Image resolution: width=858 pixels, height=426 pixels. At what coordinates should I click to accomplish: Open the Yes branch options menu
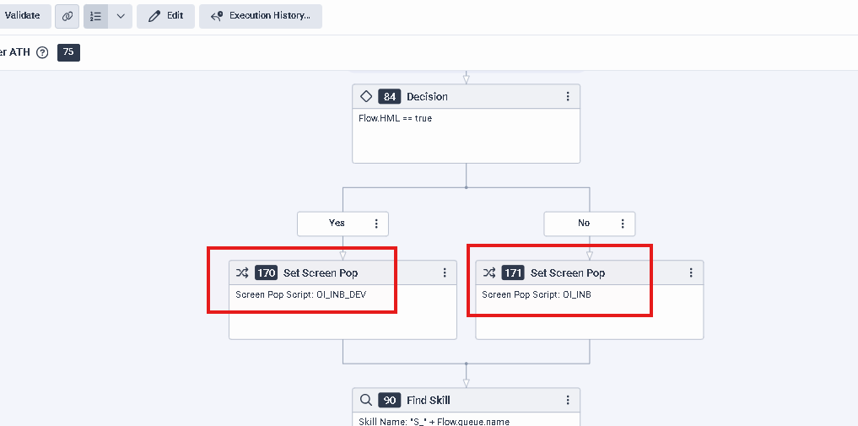[376, 224]
